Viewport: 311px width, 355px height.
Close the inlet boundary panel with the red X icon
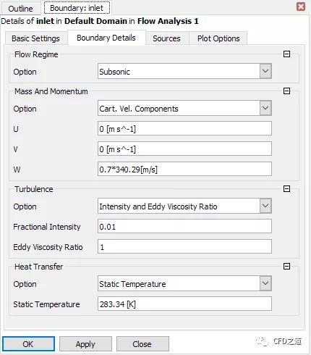click(301, 7)
